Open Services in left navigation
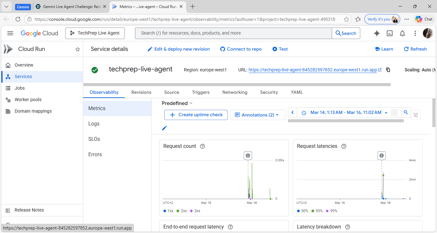437x233 pixels. click(42, 76)
